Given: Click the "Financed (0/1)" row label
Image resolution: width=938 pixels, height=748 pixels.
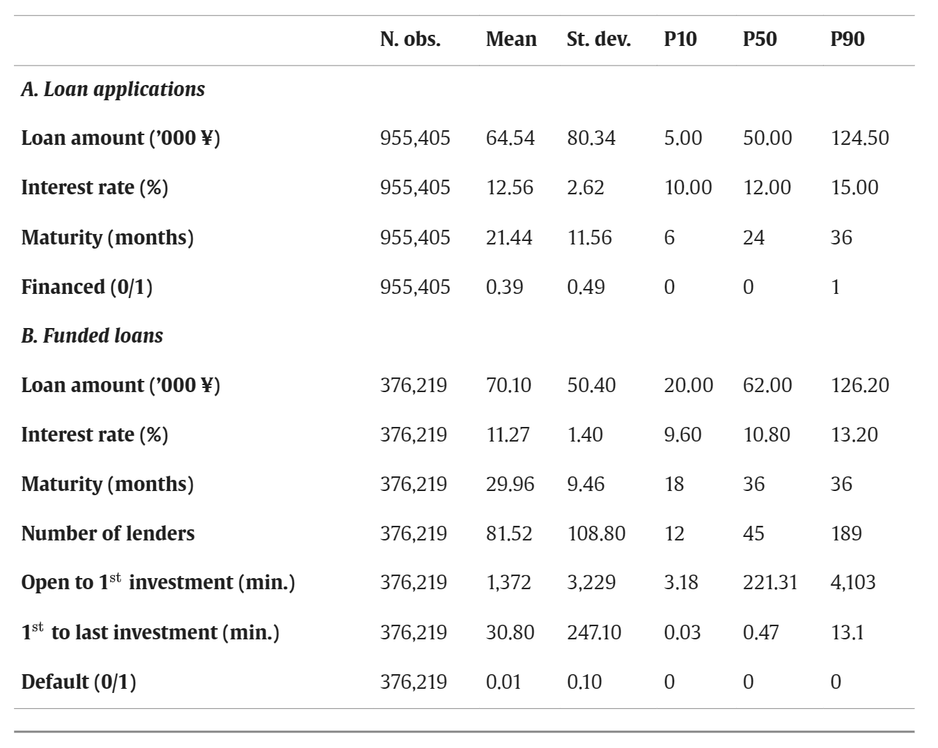Looking at the screenshot, I should pos(86,287).
